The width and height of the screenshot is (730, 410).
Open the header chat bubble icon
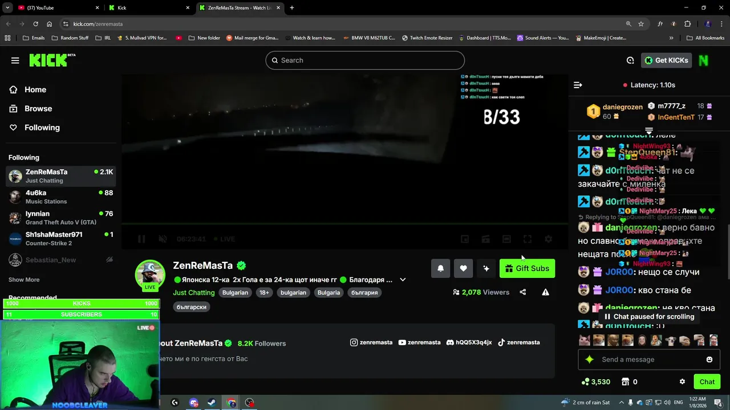(x=630, y=60)
